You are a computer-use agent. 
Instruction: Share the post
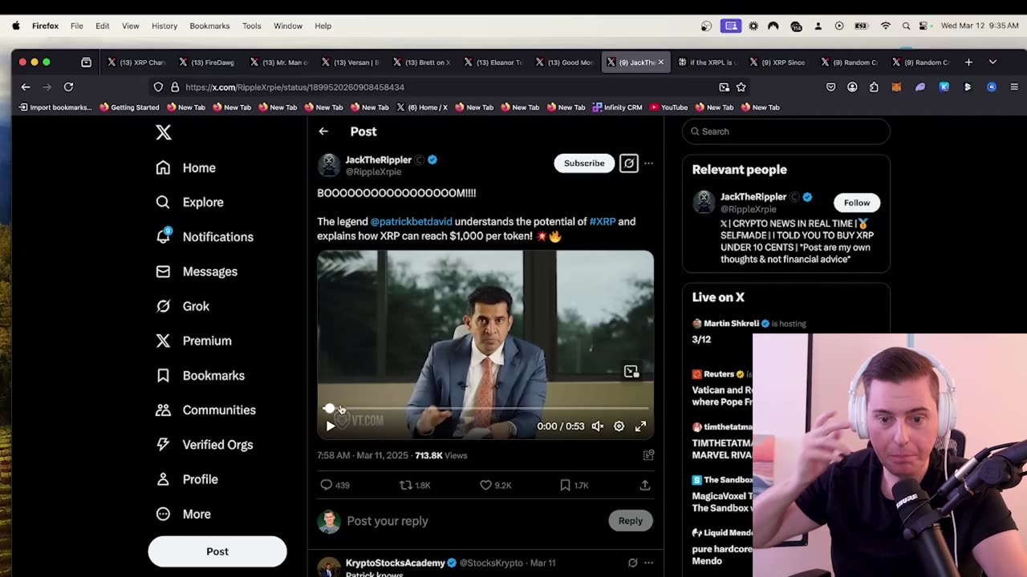644,485
